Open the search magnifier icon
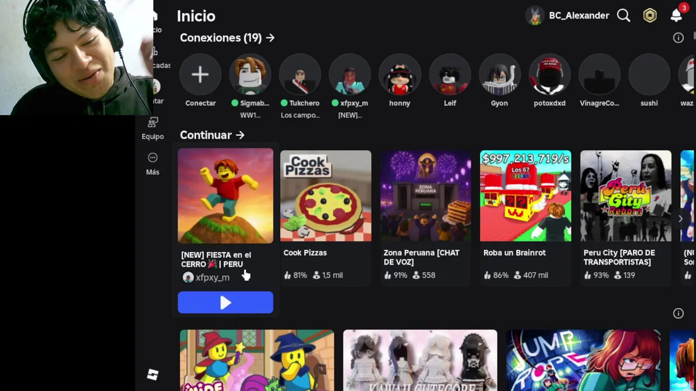696x391 pixels. (x=624, y=16)
